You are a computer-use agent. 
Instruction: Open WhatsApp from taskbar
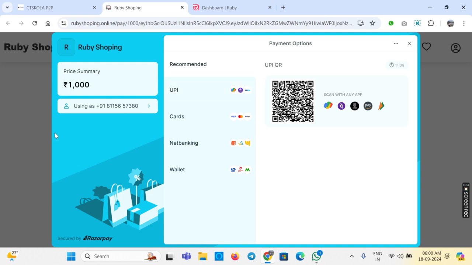pyautogui.click(x=316, y=256)
